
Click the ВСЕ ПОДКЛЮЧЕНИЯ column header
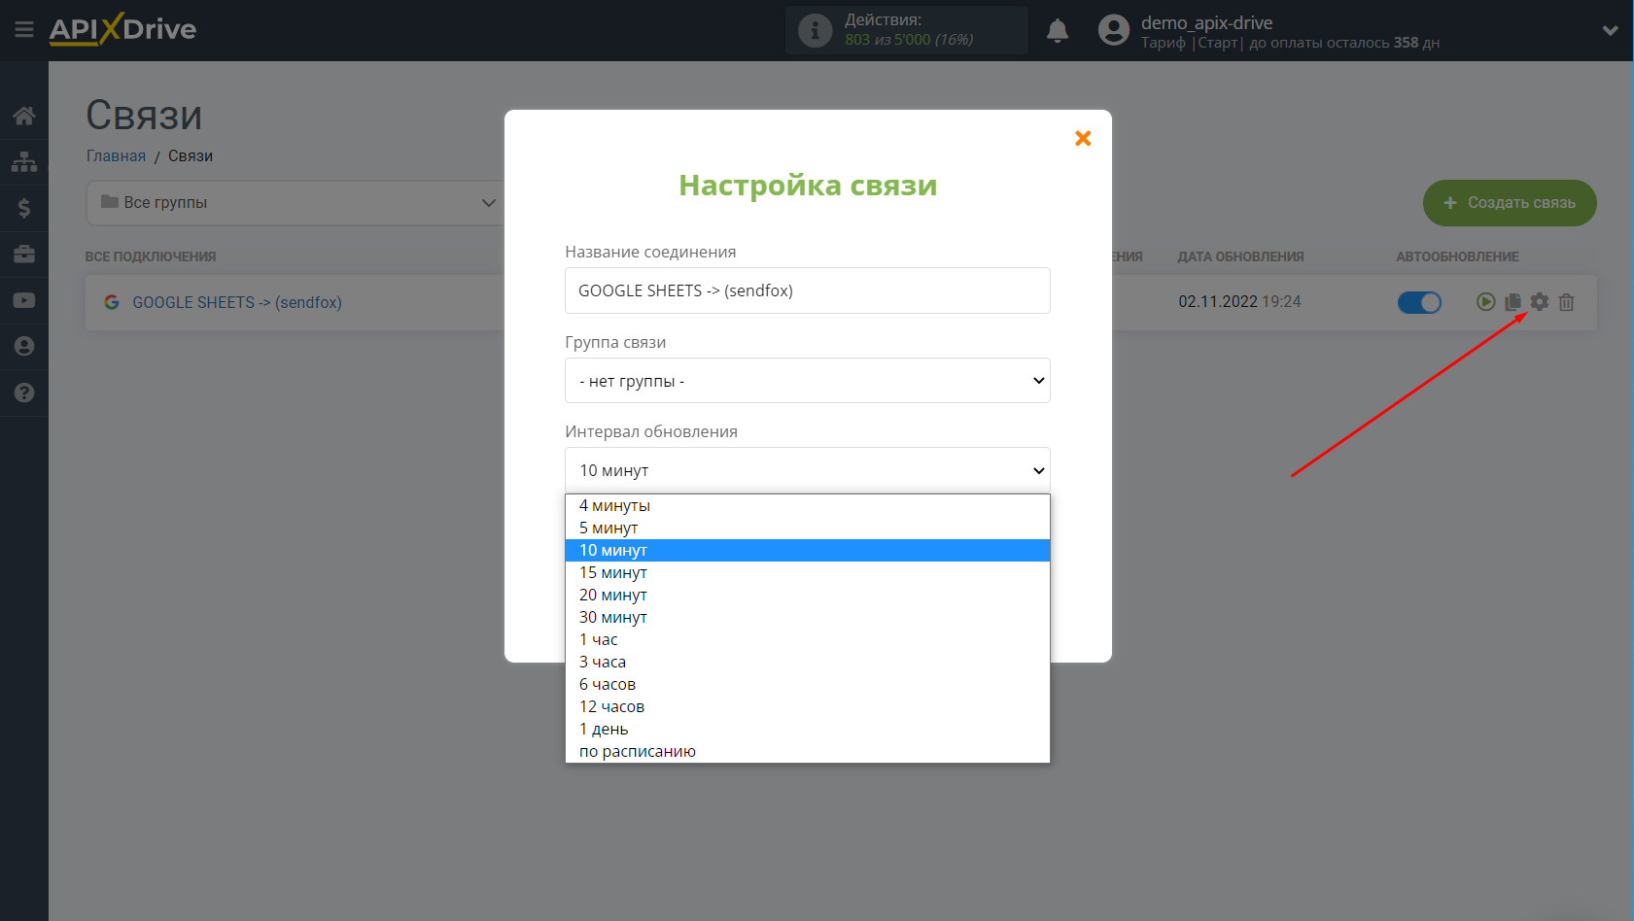click(x=151, y=256)
